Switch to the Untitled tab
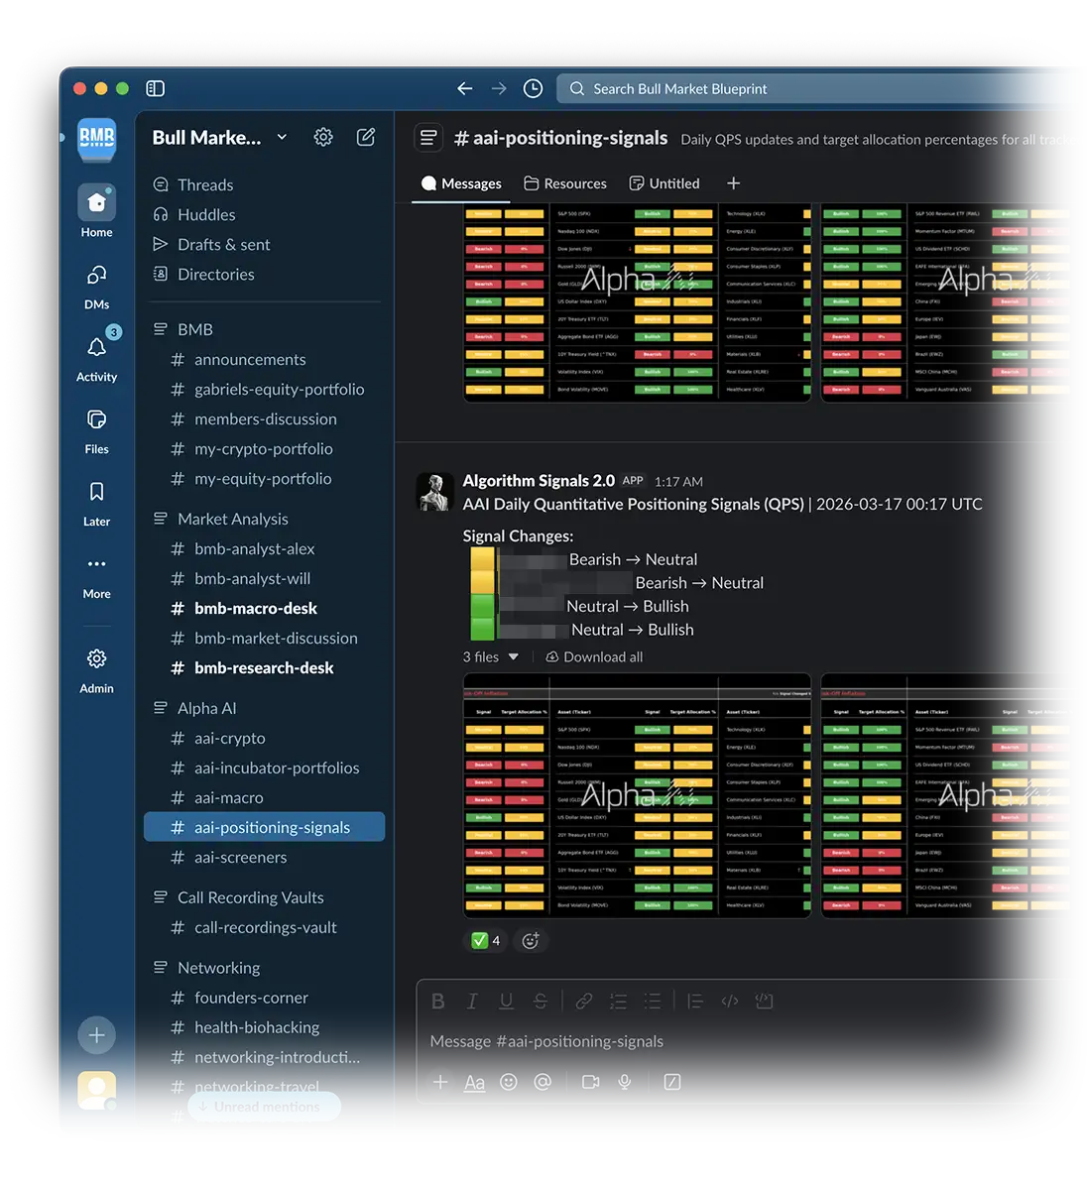Screen dimensions: 1087x1186 coord(664,183)
